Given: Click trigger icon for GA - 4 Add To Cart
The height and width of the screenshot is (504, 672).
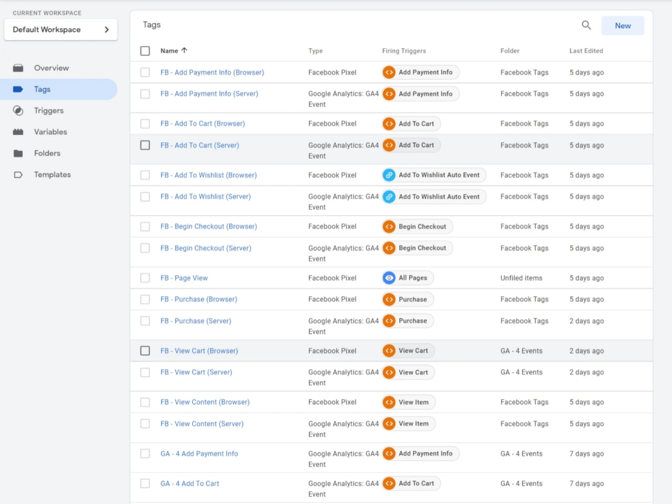Looking at the screenshot, I should point(389,484).
